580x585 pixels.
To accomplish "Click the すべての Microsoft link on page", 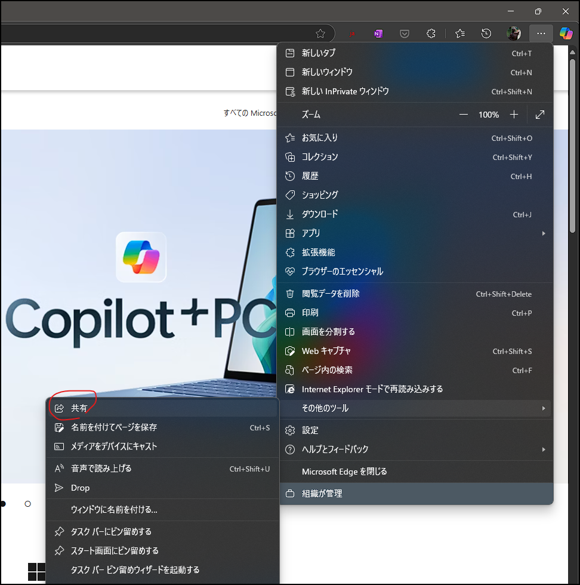I will click(x=250, y=113).
